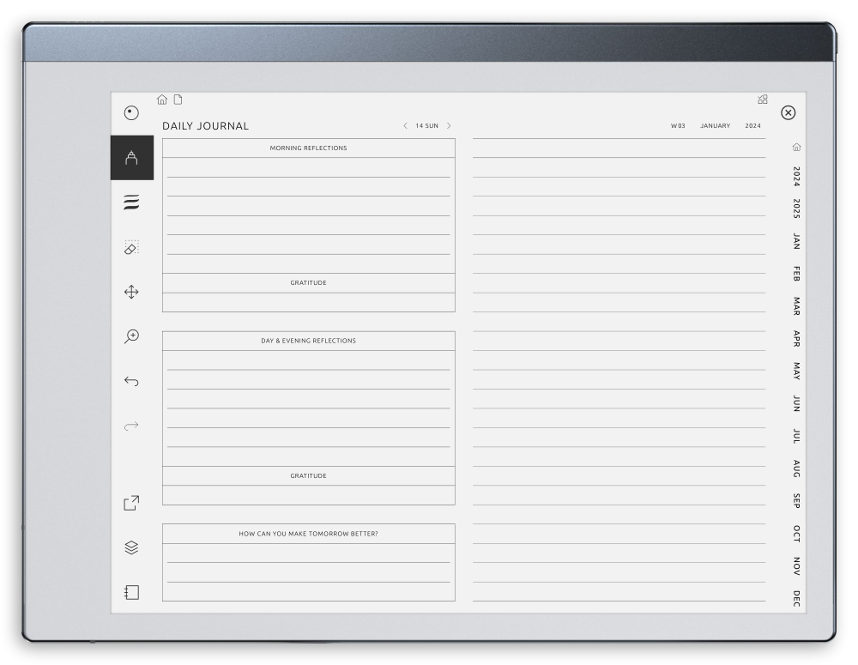Undo the last stroke
The height and width of the screenshot is (665, 858).
pyautogui.click(x=131, y=381)
